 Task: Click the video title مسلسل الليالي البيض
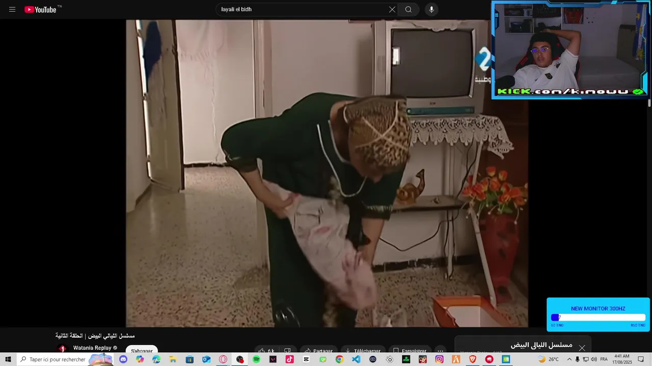pos(95,336)
